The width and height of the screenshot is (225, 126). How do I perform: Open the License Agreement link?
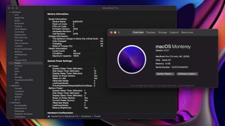point(186,86)
